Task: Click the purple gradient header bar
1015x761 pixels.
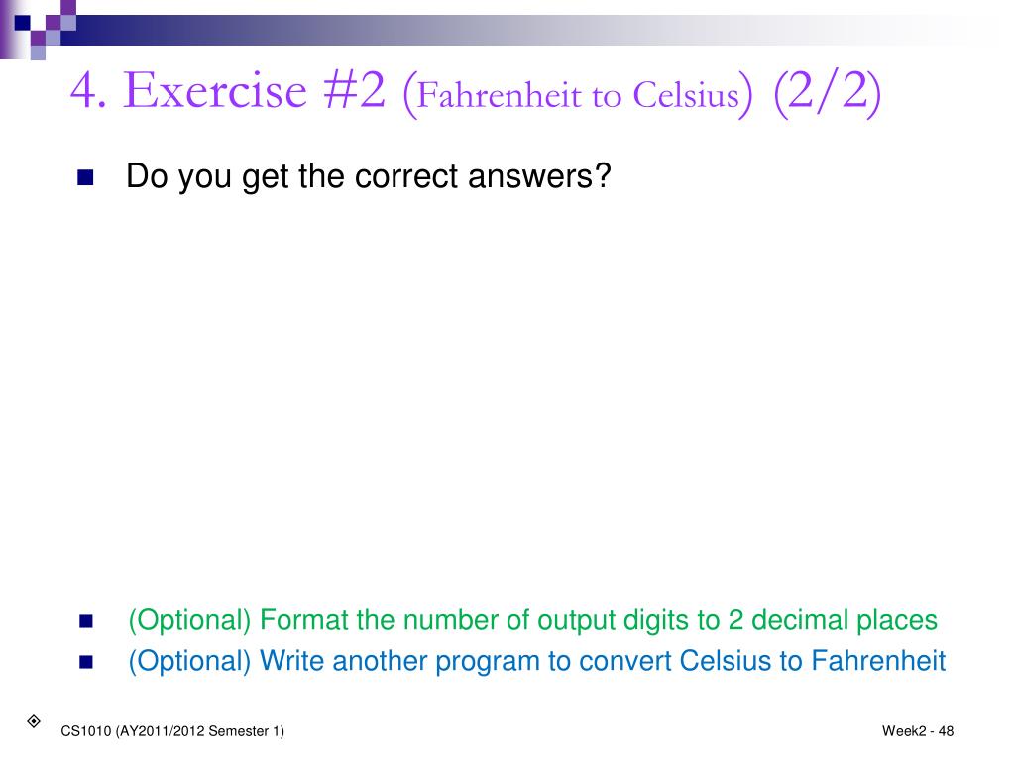Action: [517, 30]
